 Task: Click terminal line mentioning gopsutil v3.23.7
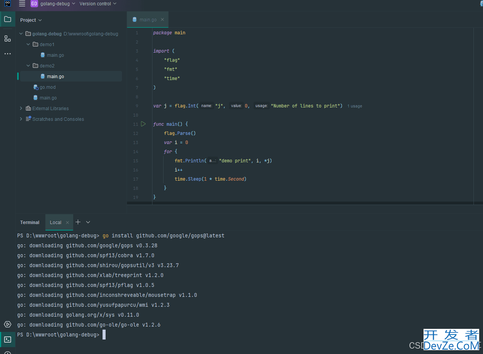pyautogui.click(x=98, y=265)
